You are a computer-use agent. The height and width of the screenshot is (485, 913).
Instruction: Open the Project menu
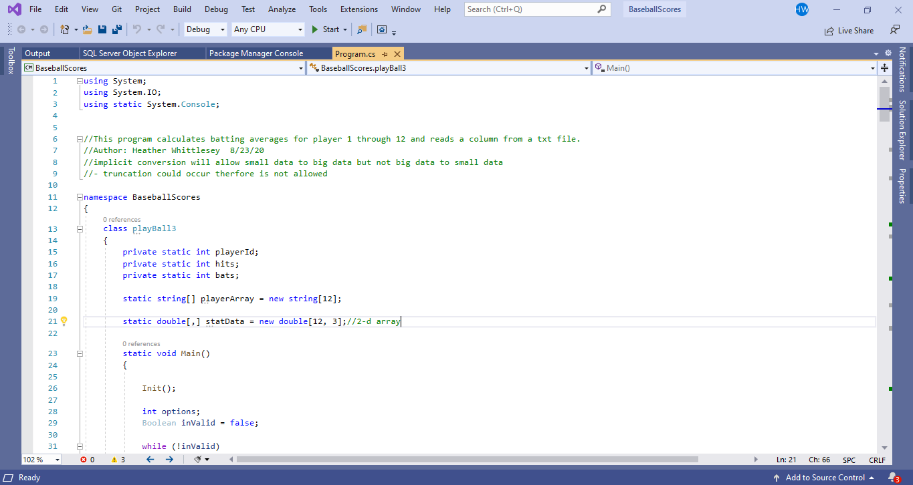(x=147, y=9)
